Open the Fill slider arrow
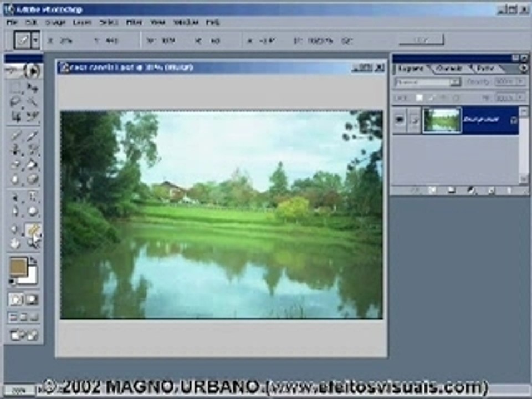This screenshot has height=399, width=532. tap(520, 98)
